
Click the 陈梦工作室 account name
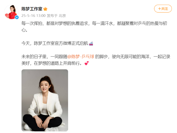point(32,9)
